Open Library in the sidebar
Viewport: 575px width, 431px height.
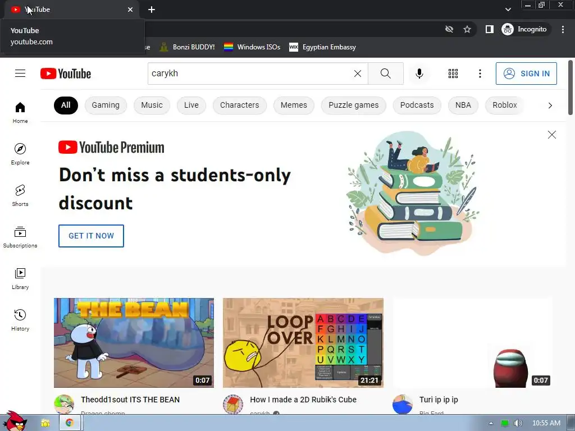[x=20, y=278]
